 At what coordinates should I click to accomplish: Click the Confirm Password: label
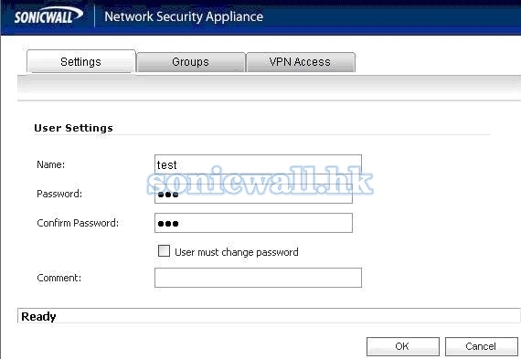[78, 223]
